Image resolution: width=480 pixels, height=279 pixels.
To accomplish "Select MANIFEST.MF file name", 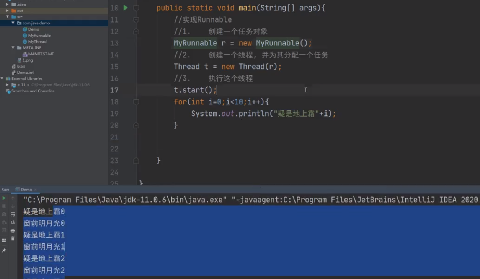I will pos(41,54).
